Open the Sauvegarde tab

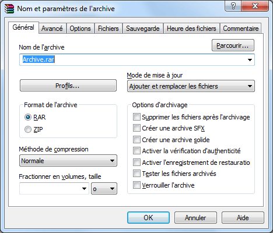[143, 29]
